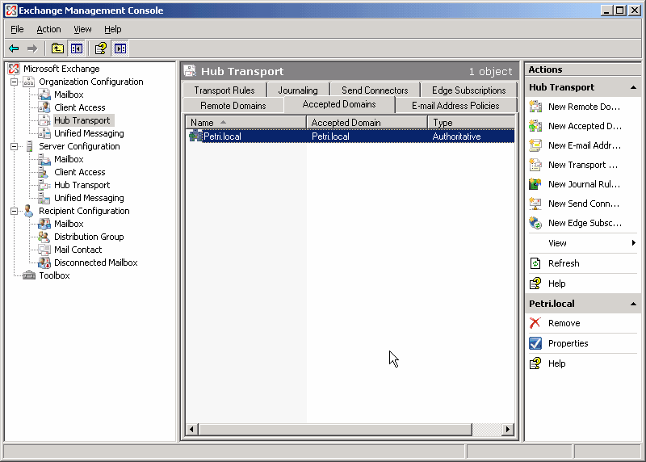The height and width of the screenshot is (462, 646).
Task: Click the Authoritative type cell
Action: 456,136
